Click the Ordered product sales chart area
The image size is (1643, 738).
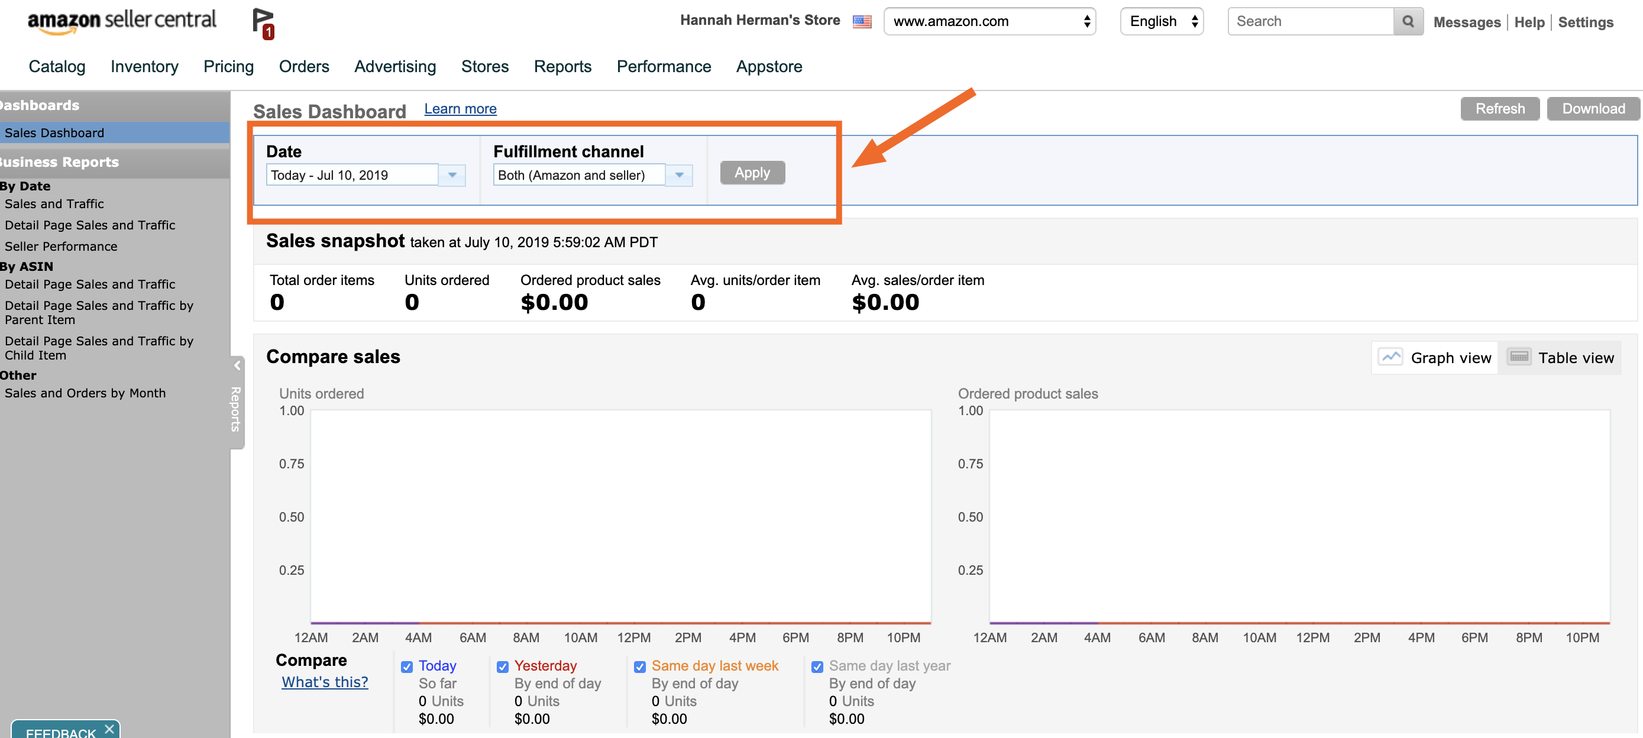click(x=1299, y=517)
